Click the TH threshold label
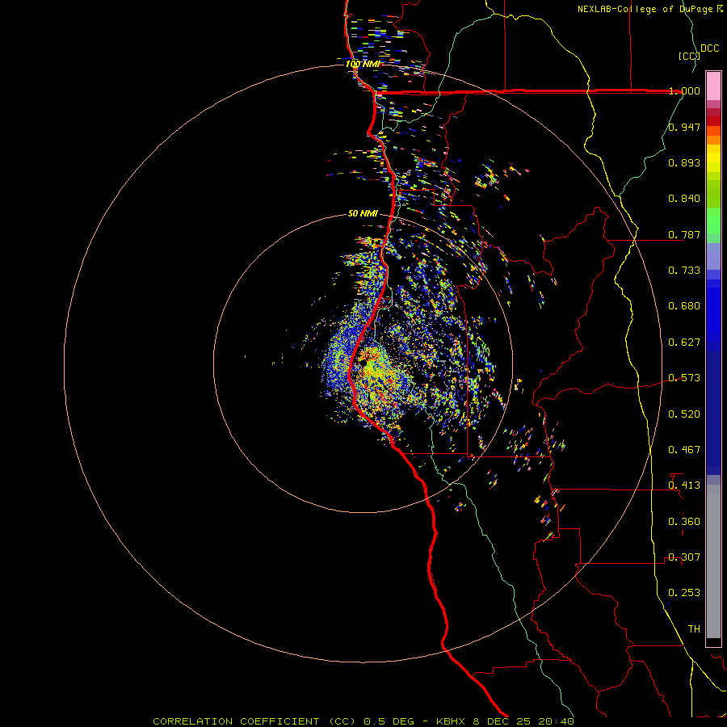The height and width of the screenshot is (727, 727). tap(694, 628)
